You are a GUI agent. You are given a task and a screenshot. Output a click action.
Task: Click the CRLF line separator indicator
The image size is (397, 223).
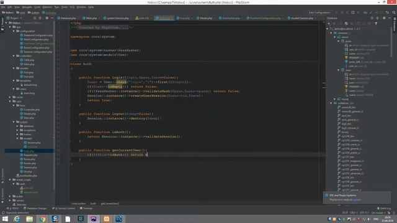(354, 212)
